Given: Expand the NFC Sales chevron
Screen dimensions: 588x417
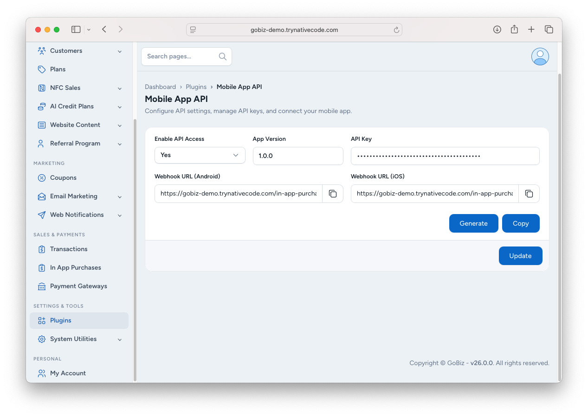Looking at the screenshot, I should coord(120,88).
